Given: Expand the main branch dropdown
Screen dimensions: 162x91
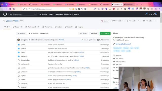Looking at the screenshot, I should click(x=21, y=34).
